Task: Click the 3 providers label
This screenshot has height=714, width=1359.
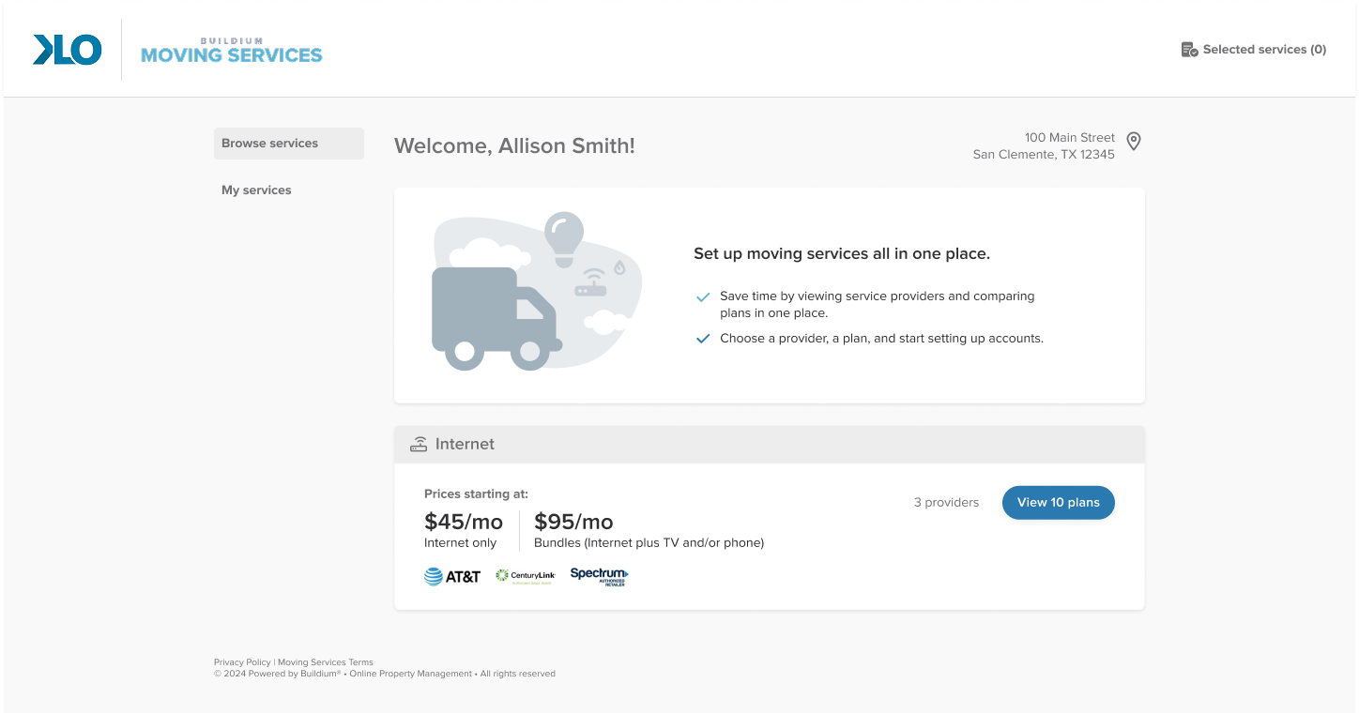Action: [946, 503]
